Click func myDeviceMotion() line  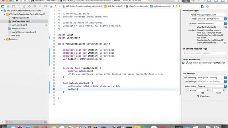(78, 83)
